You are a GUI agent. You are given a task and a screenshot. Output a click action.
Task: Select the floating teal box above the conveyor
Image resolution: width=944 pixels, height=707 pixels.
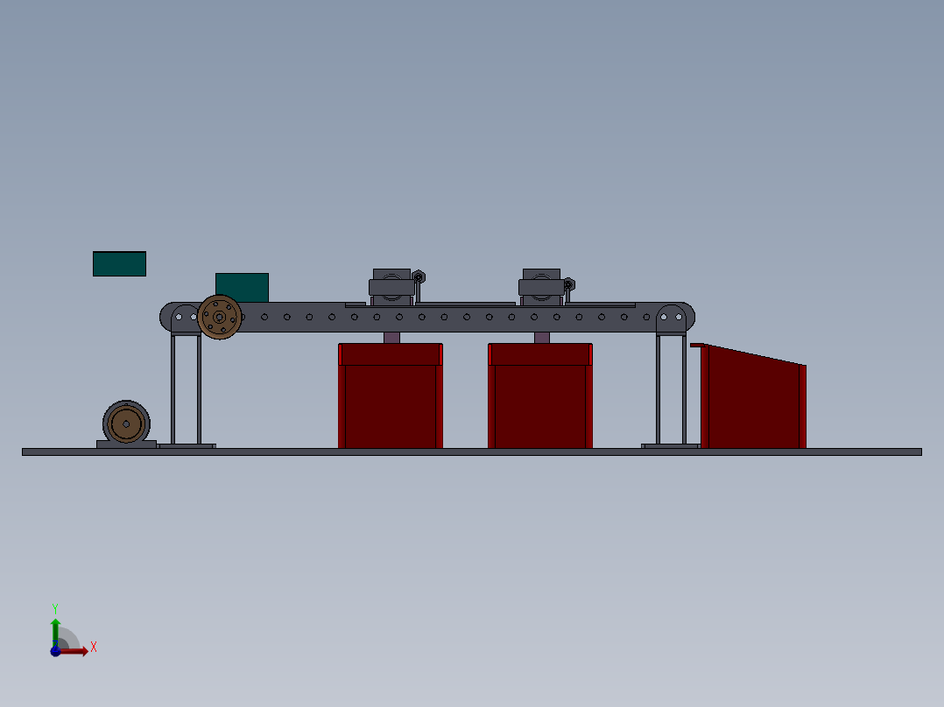[x=119, y=264]
